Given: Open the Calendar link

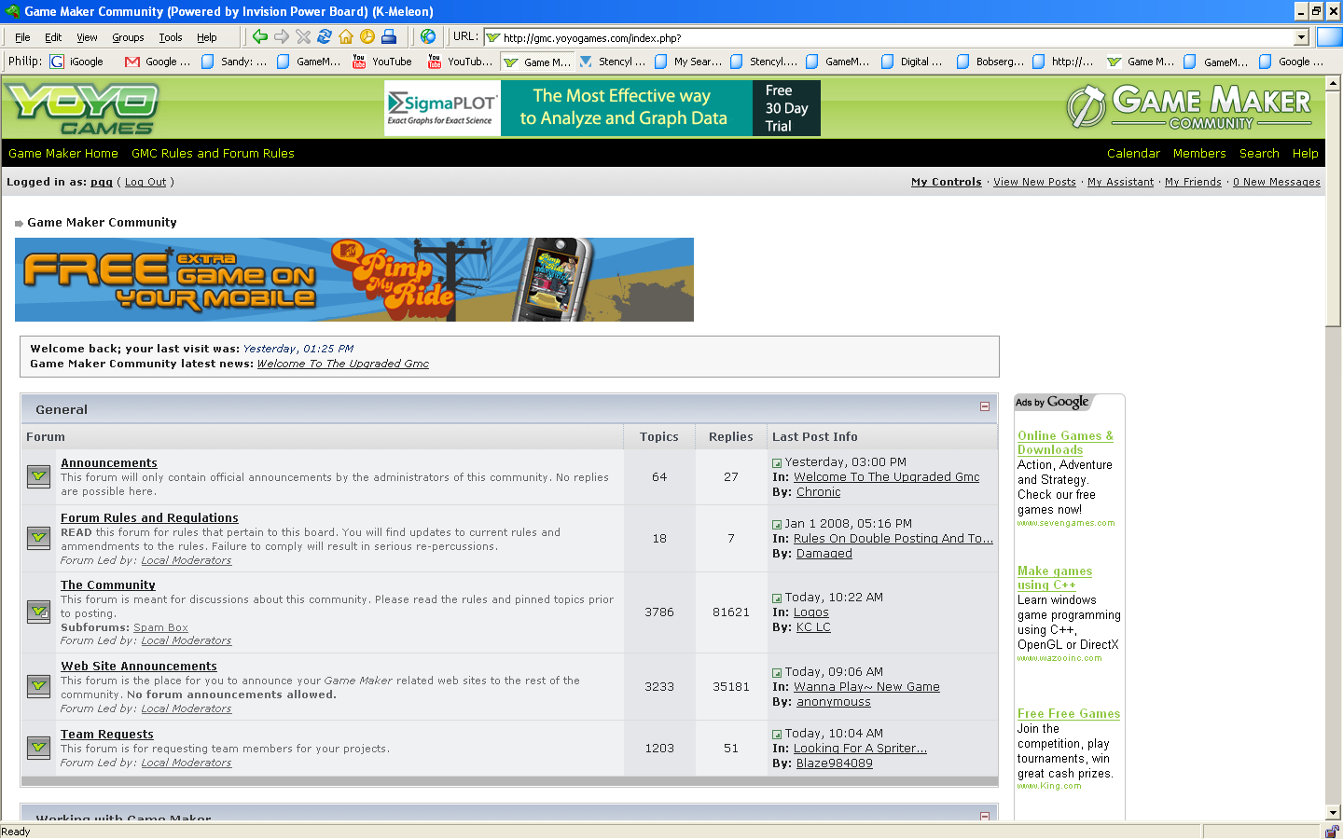Looking at the screenshot, I should click(1133, 153).
